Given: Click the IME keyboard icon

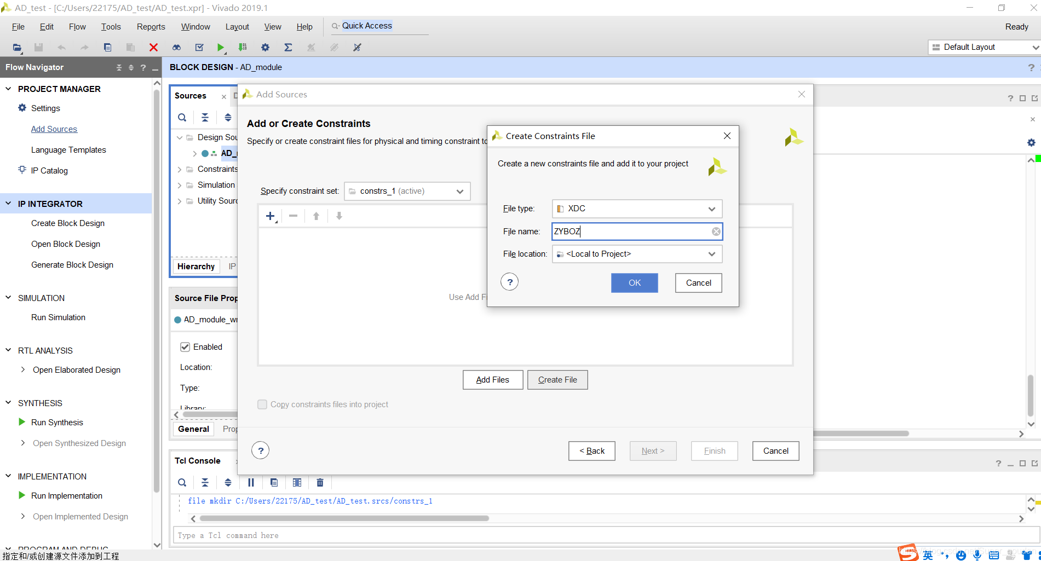Looking at the screenshot, I should 994,555.
